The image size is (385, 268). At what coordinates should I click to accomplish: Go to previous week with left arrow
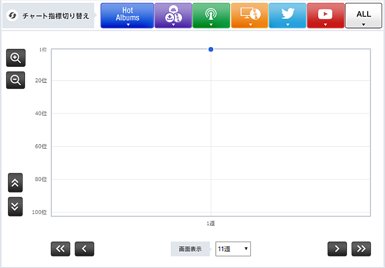pos(84,249)
